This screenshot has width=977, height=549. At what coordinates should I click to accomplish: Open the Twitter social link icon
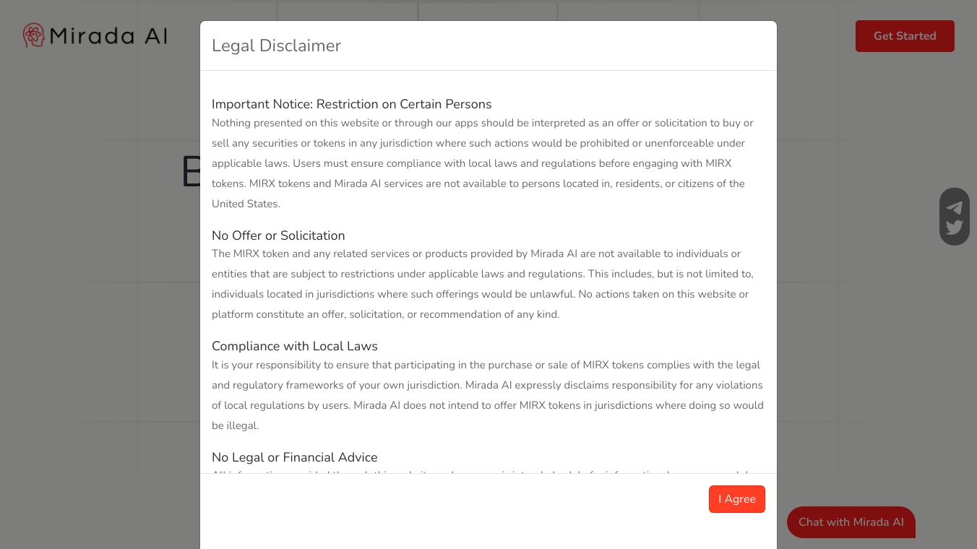click(955, 227)
